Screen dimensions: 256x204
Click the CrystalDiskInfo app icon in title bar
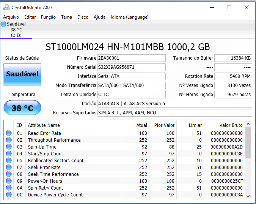click(6, 7)
